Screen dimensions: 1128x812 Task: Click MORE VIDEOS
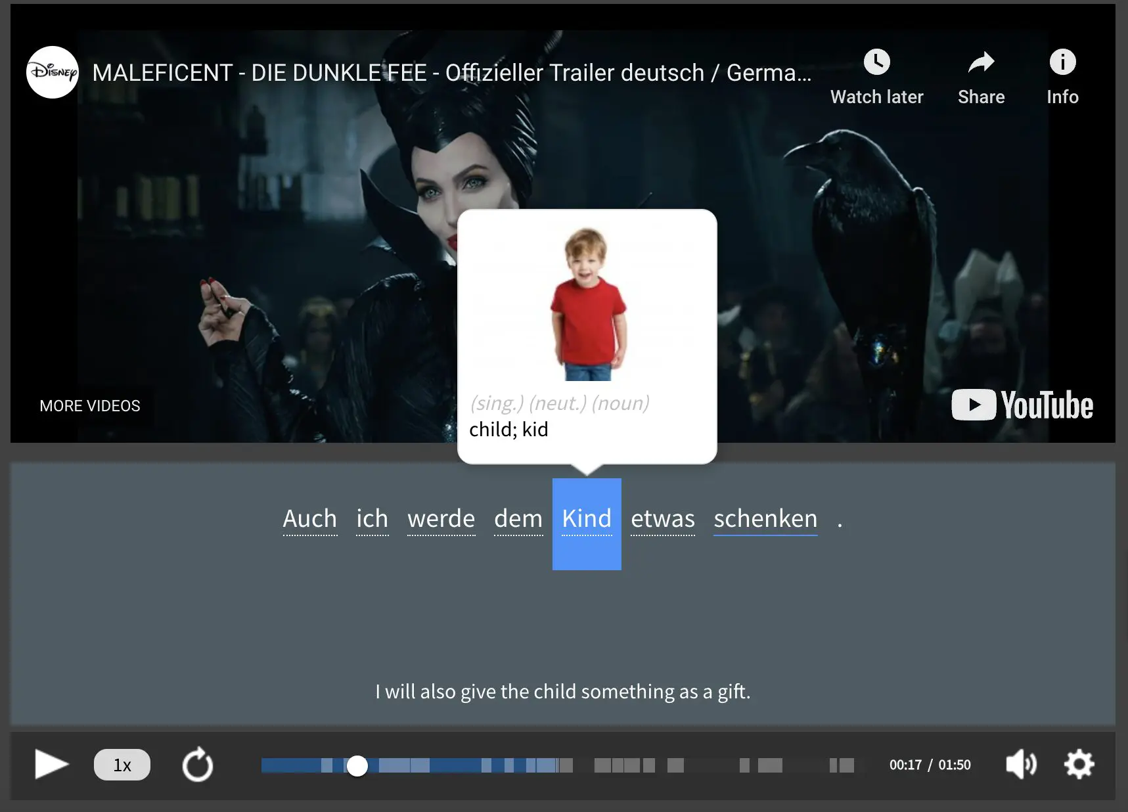tap(90, 406)
